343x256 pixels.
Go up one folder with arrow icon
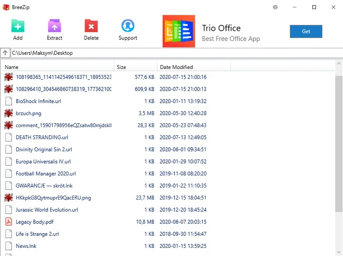coord(5,53)
